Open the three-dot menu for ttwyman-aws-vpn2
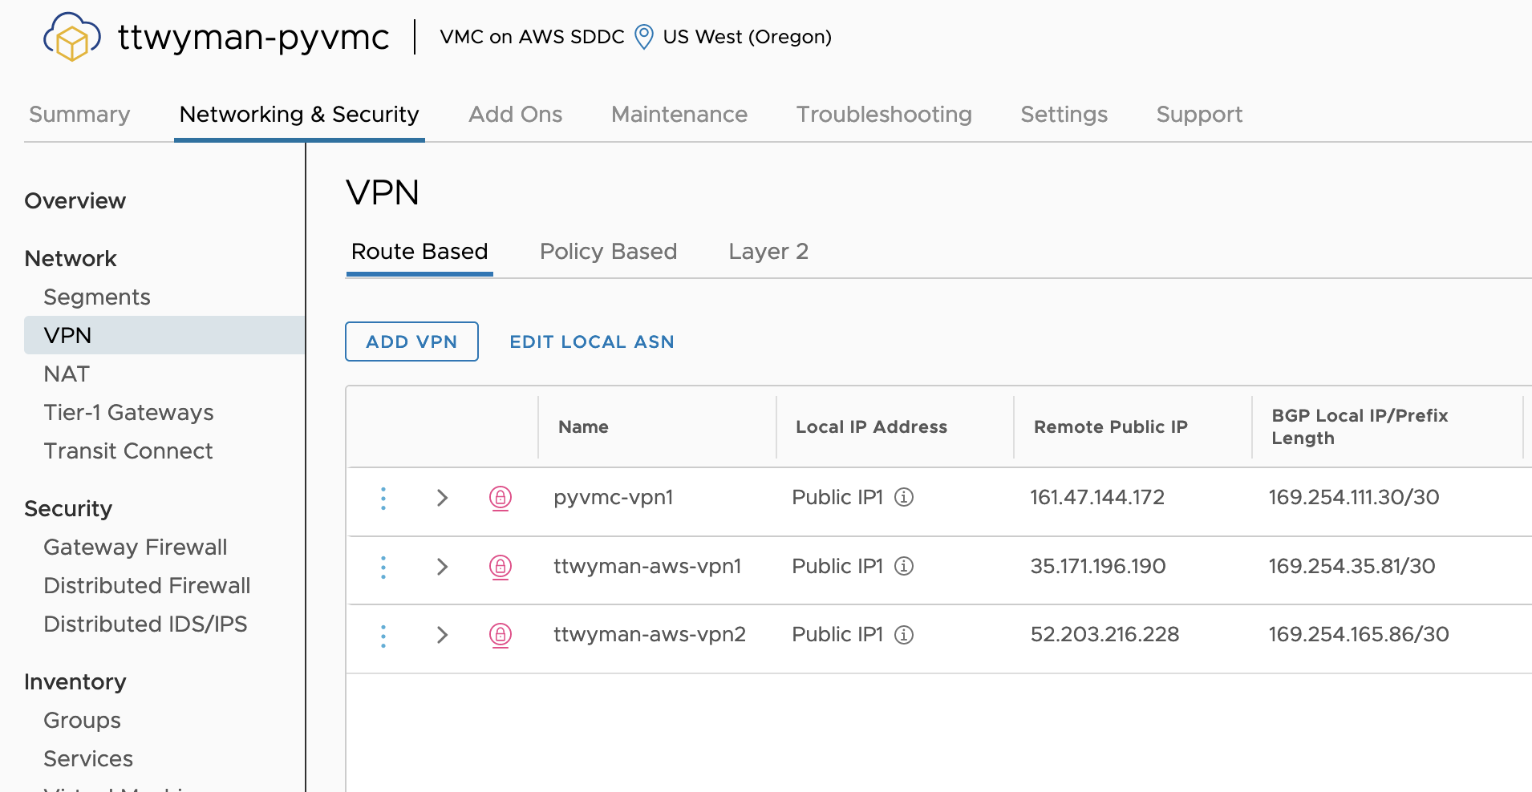 coord(383,635)
